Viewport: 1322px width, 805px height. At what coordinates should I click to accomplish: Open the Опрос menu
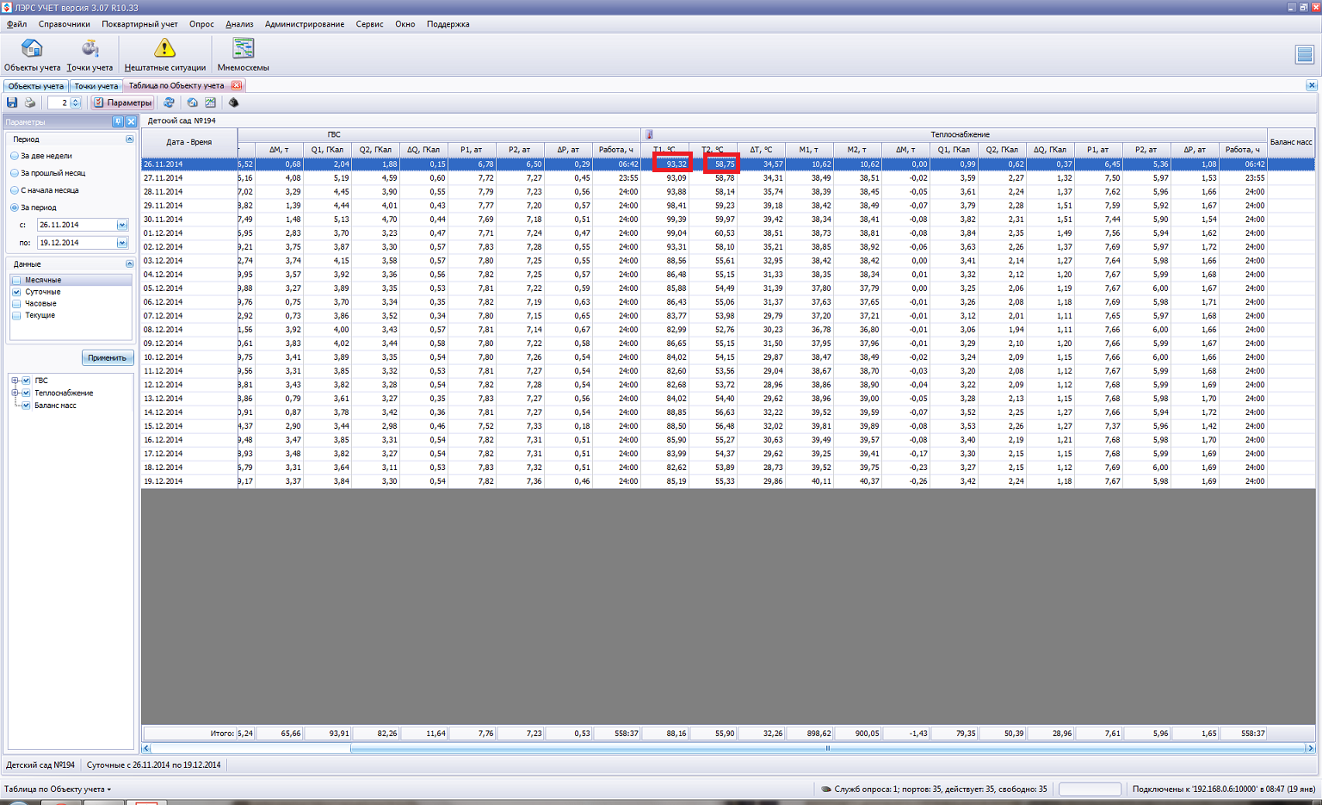(201, 24)
